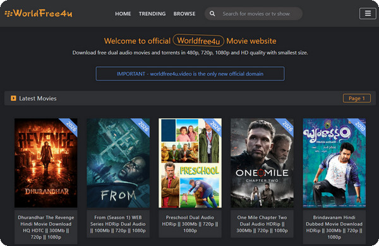Open the BROWSE page

pyautogui.click(x=184, y=14)
